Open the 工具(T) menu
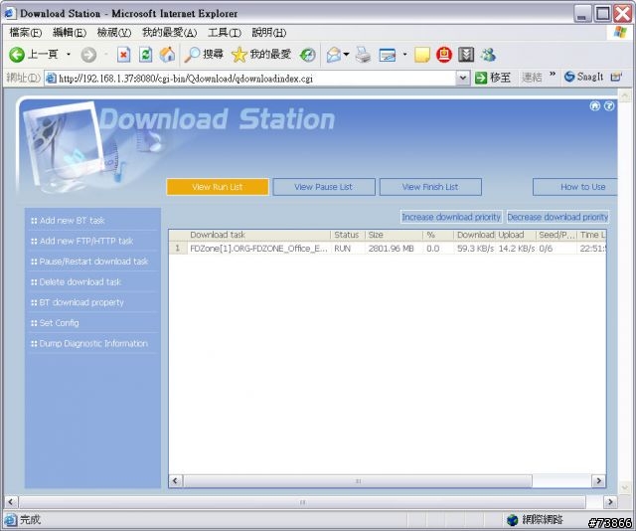 (x=225, y=32)
